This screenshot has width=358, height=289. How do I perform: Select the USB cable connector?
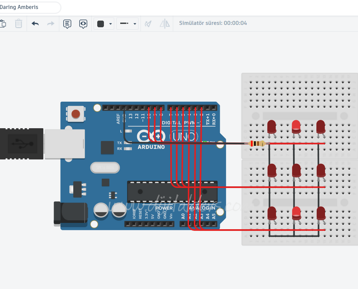coord(21,144)
